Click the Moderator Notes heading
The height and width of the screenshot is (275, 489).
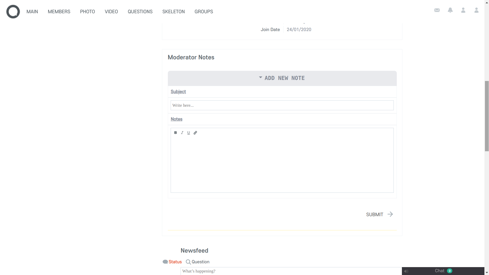191,57
